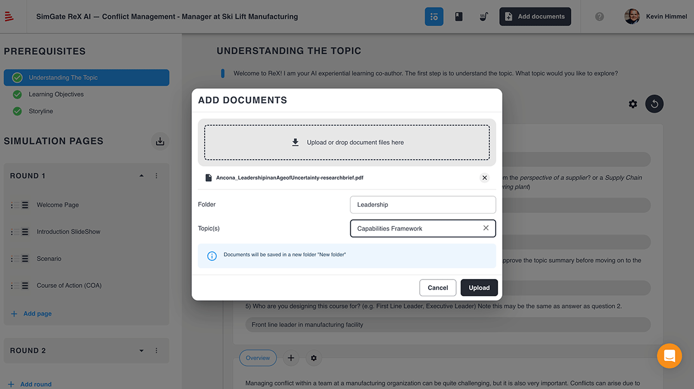Select Understanding The Topic prerequisite
This screenshot has height=389, width=694.
pyautogui.click(x=86, y=78)
